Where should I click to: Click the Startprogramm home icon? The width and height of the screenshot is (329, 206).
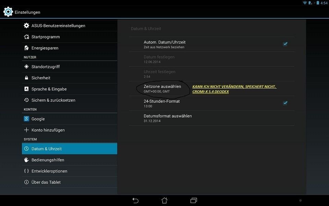(26, 37)
